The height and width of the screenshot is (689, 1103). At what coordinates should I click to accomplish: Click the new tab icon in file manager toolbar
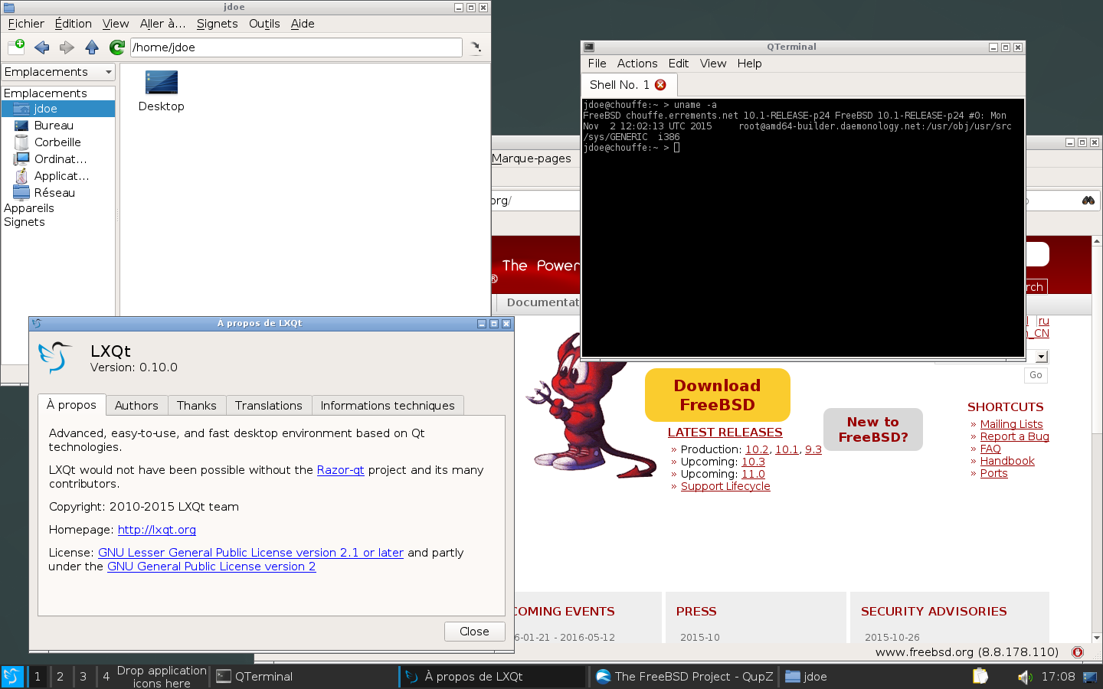coord(16,47)
